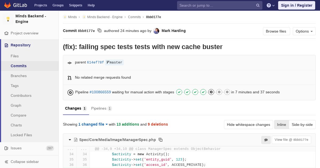Open the Help question mark menu

pos(271,5)
